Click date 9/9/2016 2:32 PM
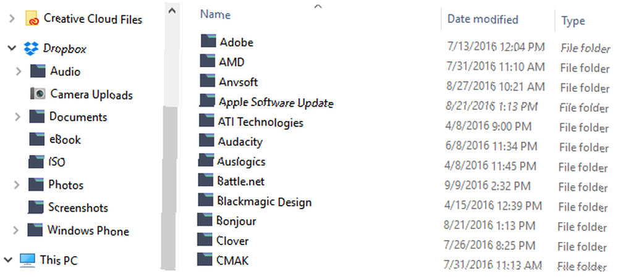 click(487, 186)
